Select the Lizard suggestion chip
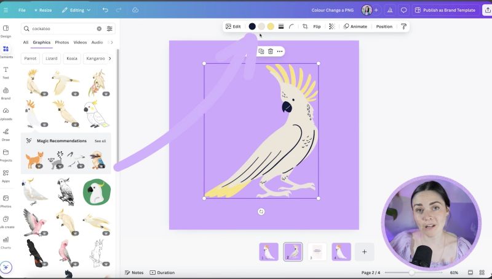 [51, 58]
